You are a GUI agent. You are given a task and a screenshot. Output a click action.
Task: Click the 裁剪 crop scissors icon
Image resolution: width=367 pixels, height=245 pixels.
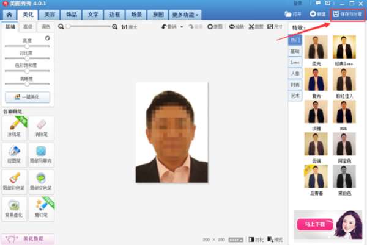coord(251,27)
